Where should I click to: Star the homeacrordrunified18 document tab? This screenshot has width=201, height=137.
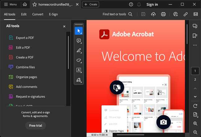pos(34,4)
